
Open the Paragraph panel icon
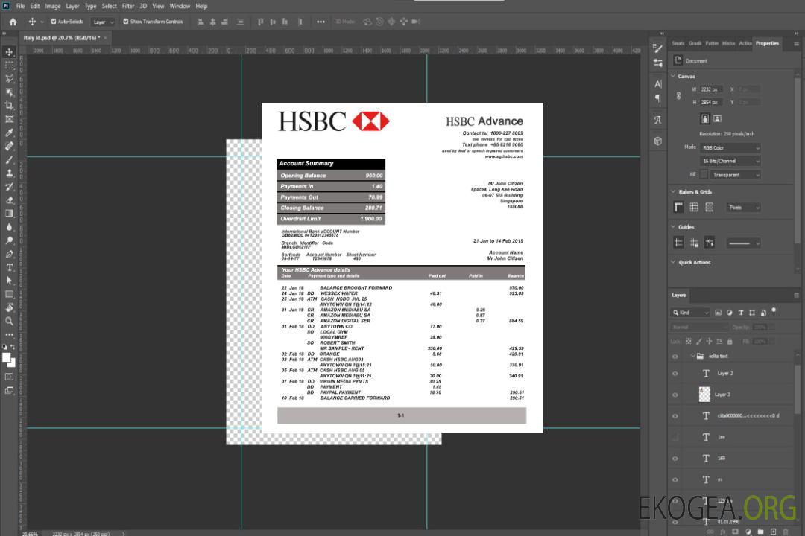tap(658, 98)
